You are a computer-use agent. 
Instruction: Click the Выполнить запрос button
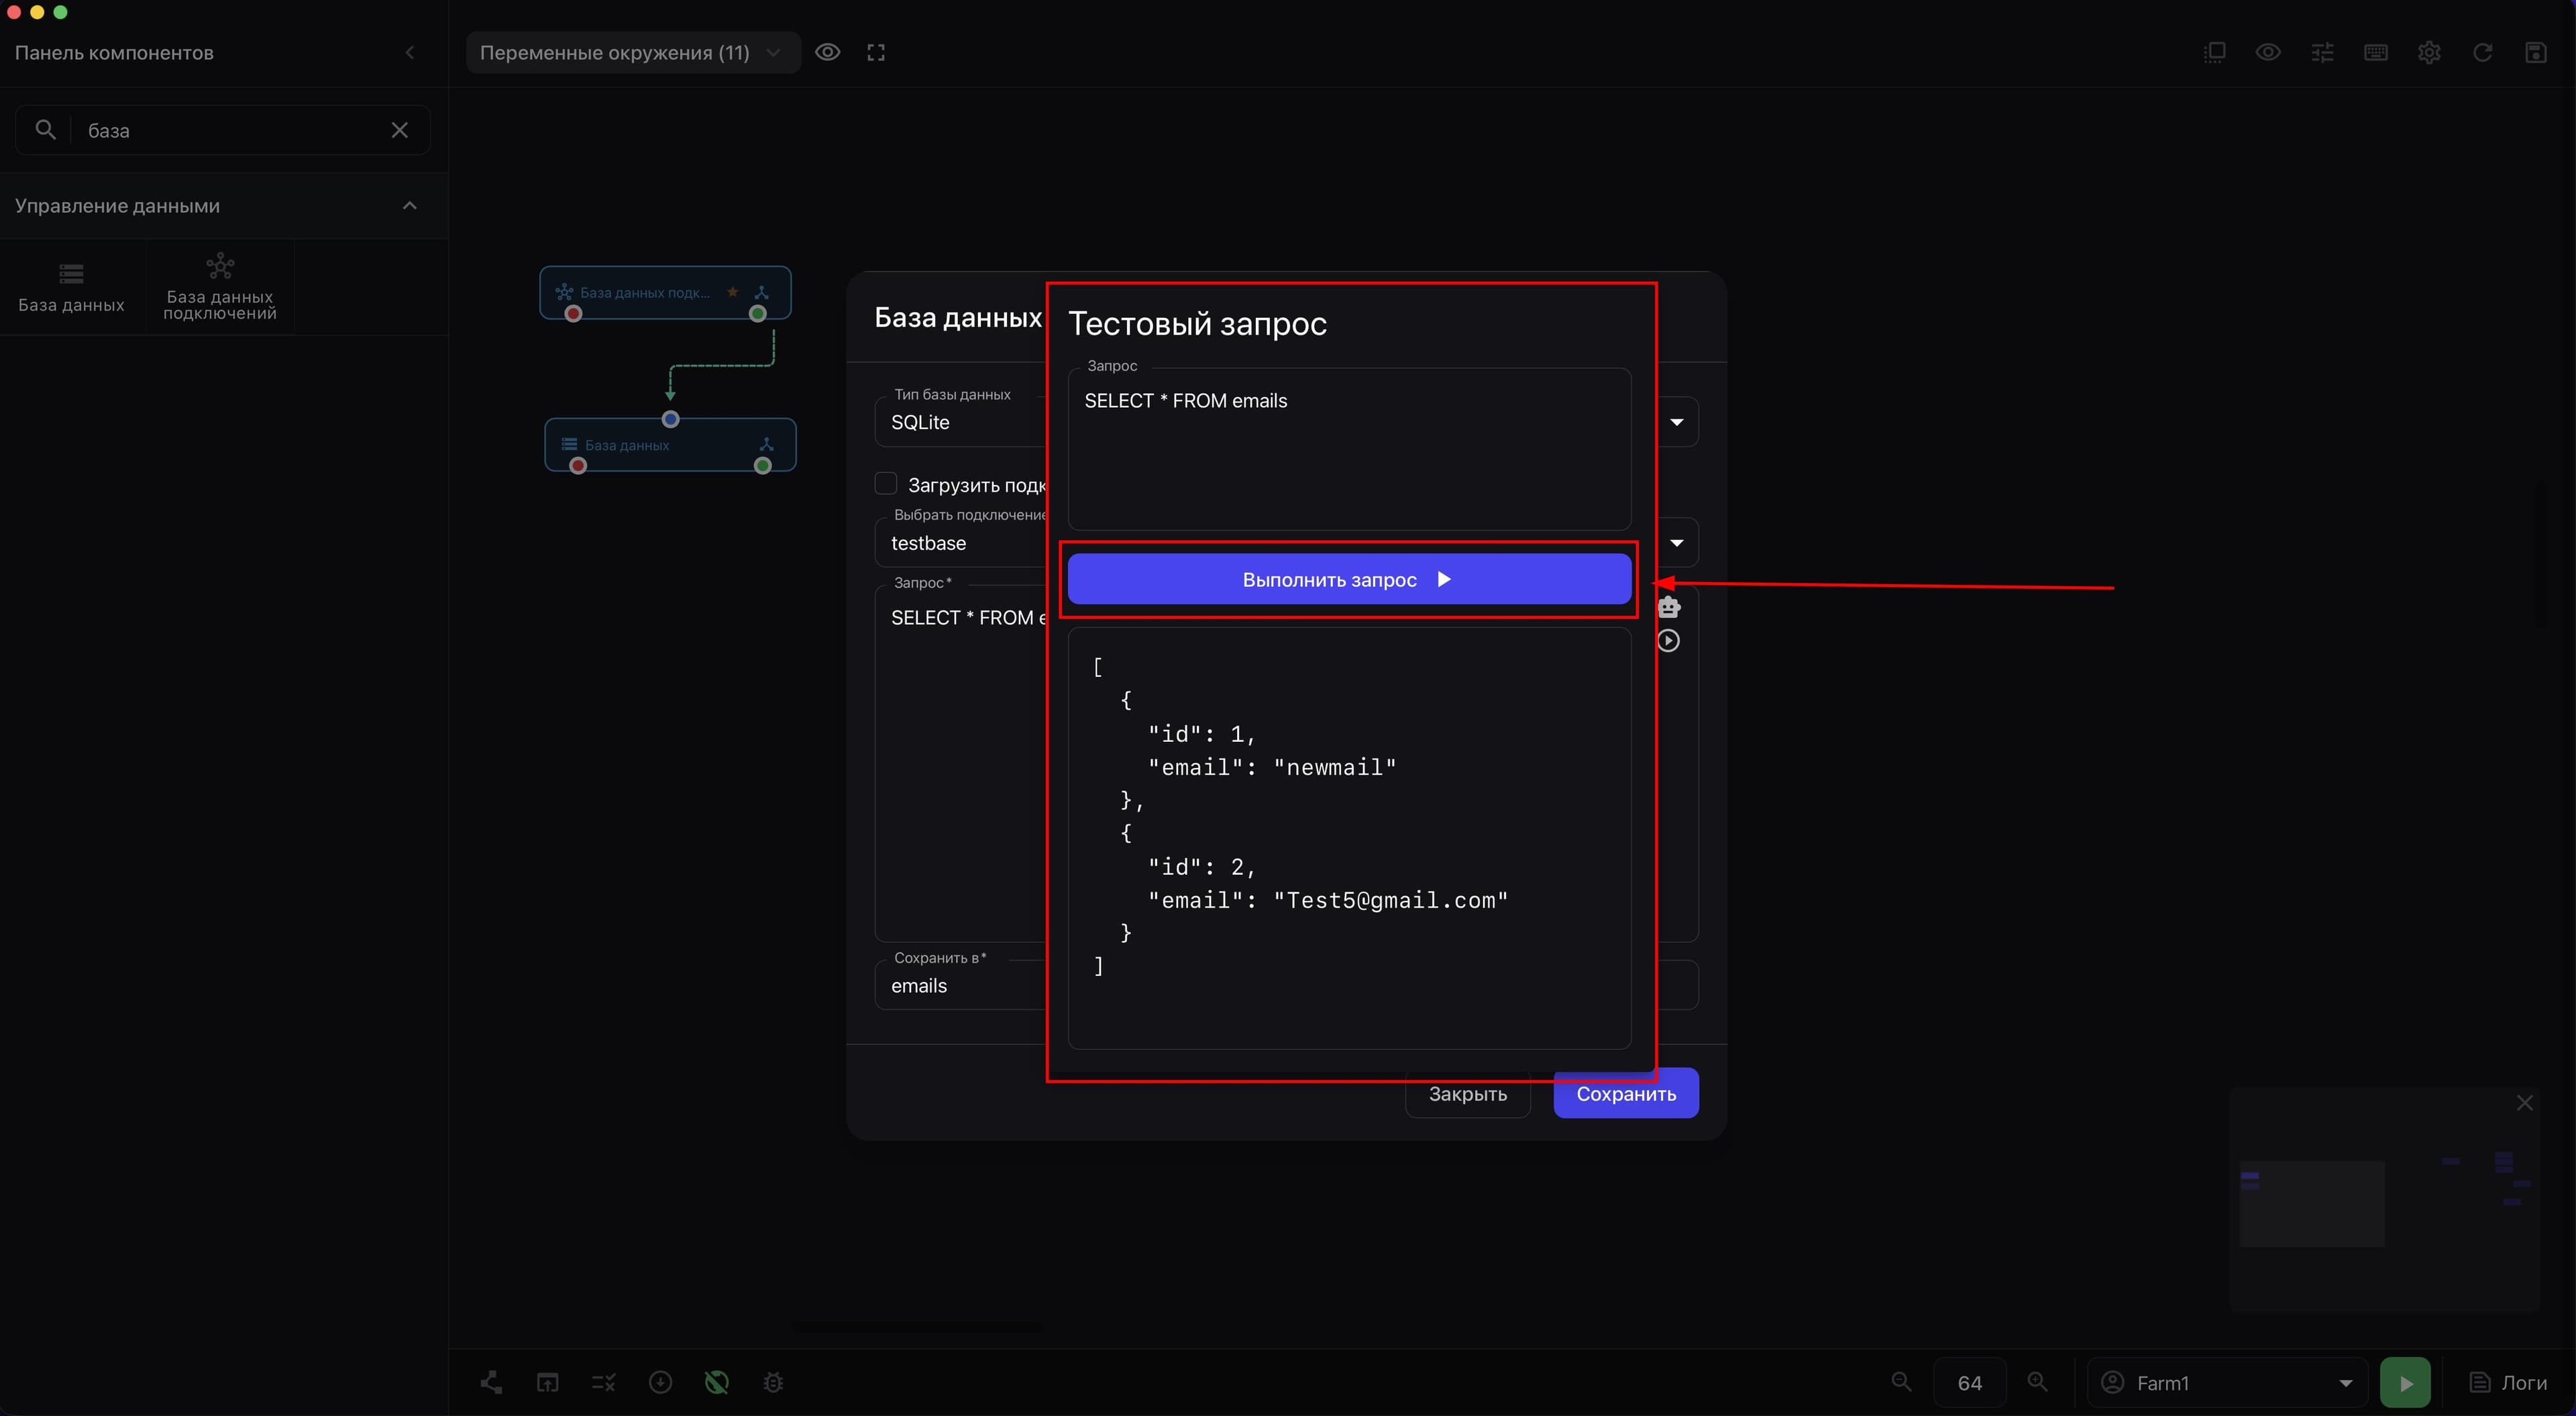click(1349, 580)
